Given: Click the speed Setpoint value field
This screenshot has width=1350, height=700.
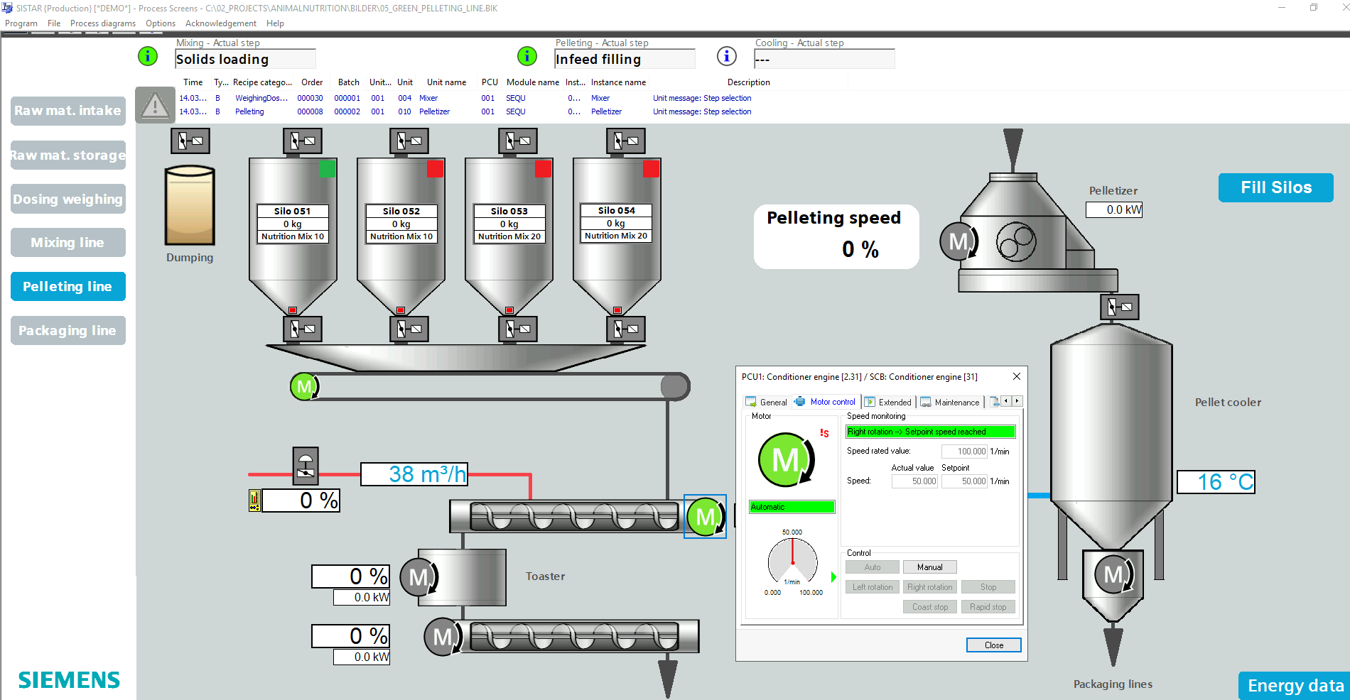Looking at the screenshot, I should pyautogui.click(x=964, y=481).
